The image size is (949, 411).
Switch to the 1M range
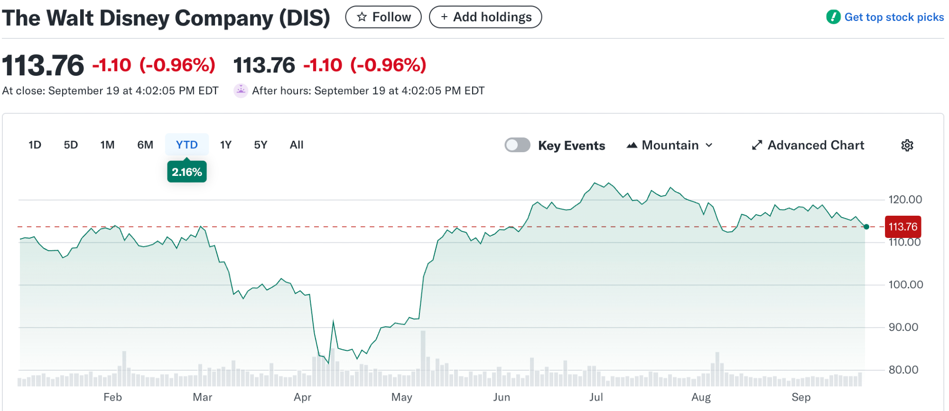[107, 145]
